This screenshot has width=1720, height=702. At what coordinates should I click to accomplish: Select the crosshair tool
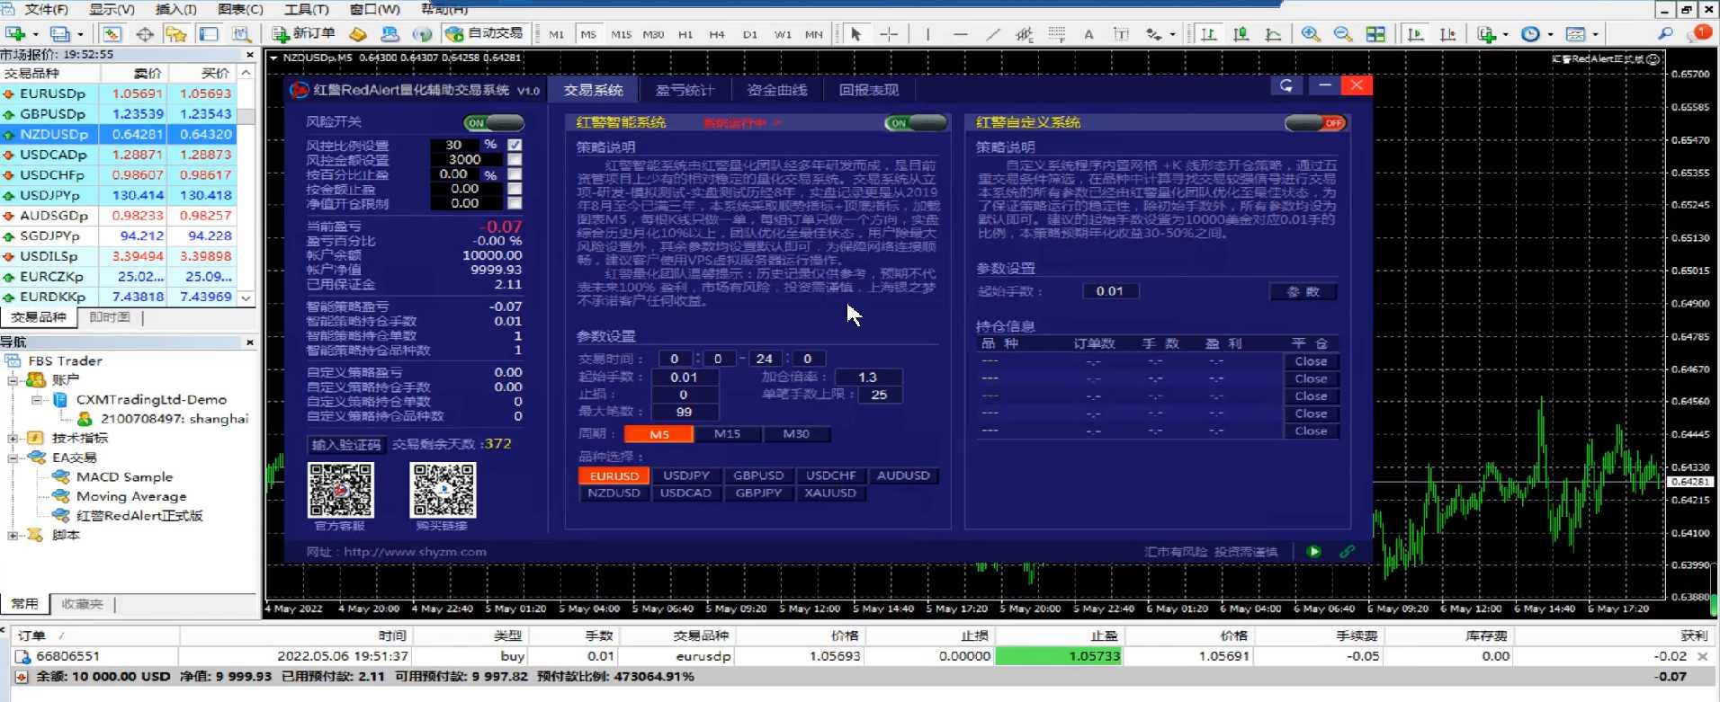[889, 34]
